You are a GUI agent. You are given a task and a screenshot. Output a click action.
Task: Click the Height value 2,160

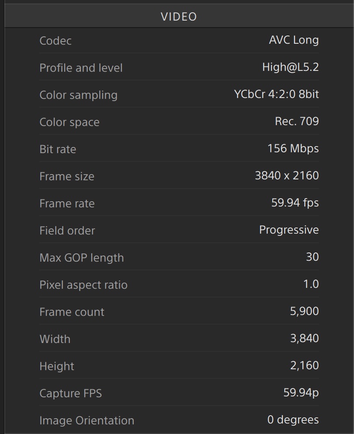pos(304,366)
